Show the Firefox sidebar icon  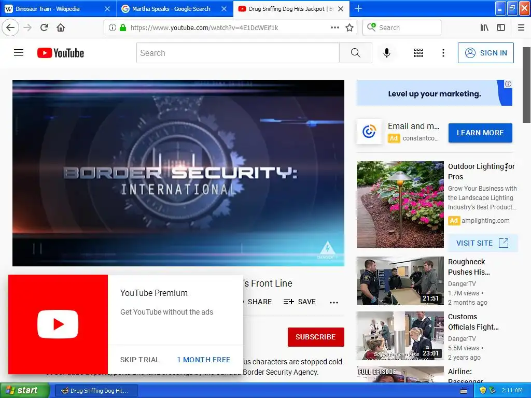[501, 27]
